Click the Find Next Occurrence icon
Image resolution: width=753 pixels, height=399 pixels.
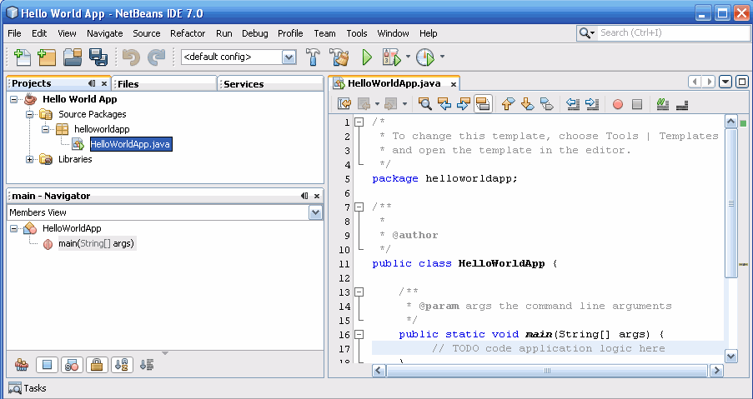tap(464, 103)
